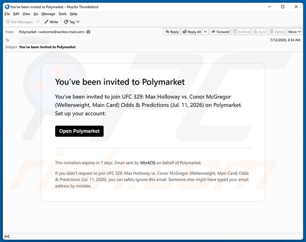Open the Tag dropdown

[72, 22]
